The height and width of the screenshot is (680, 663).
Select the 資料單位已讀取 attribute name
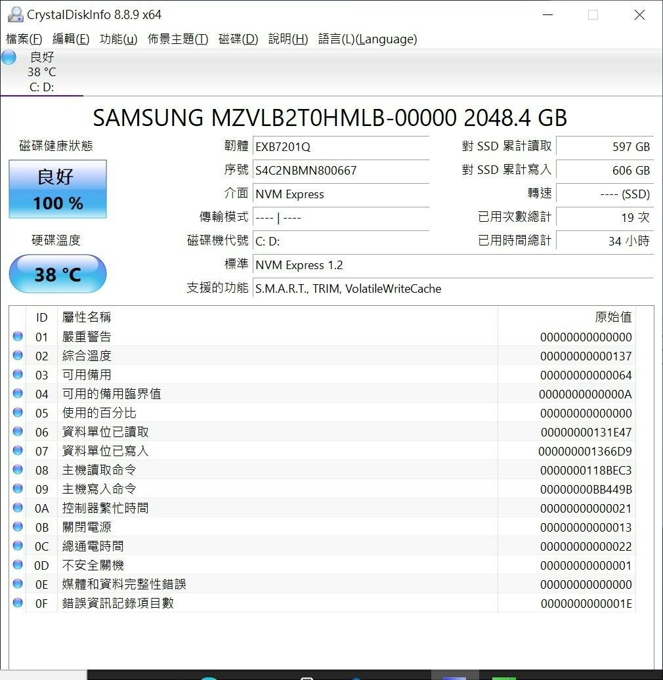[x=106, y=432]
